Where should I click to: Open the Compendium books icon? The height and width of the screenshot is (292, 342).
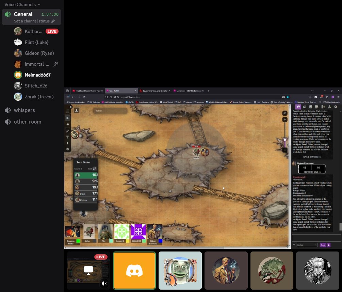(317, 107)
